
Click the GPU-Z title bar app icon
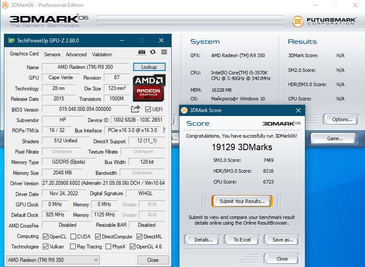(x=11, y=41)
